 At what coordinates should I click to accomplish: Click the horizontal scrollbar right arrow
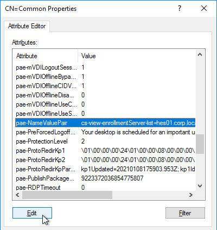point(191,195)
